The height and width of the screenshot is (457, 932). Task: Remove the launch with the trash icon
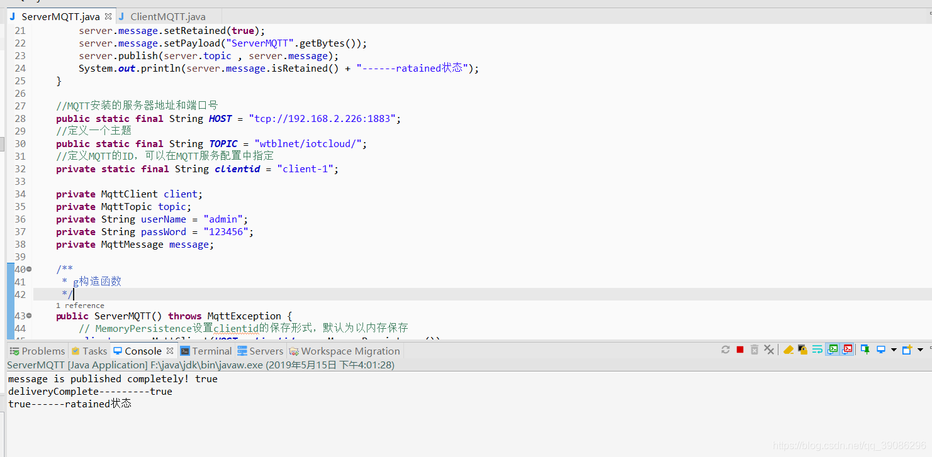[x=755, y=350]
